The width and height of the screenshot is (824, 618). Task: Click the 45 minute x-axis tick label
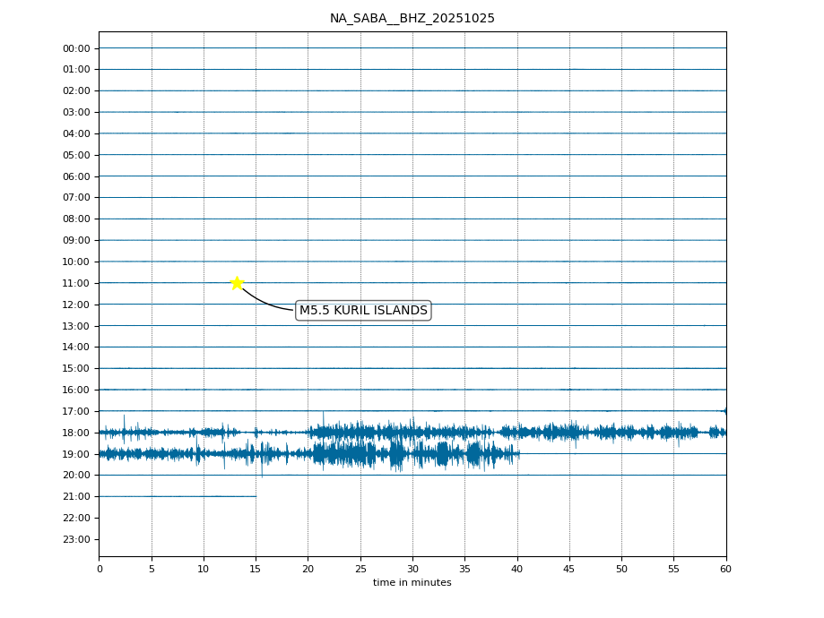(569, 569)
